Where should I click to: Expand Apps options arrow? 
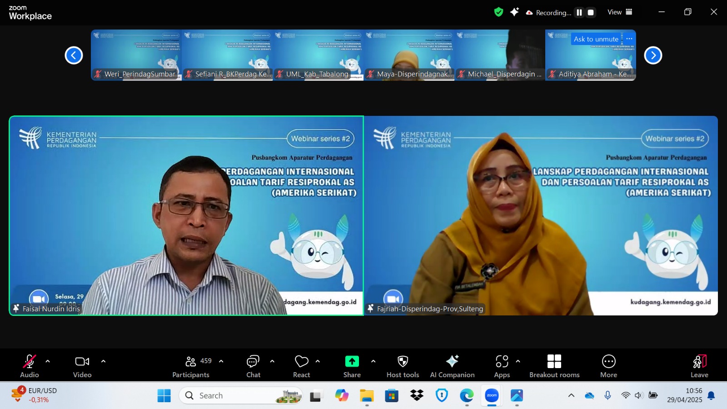point(518,362)
